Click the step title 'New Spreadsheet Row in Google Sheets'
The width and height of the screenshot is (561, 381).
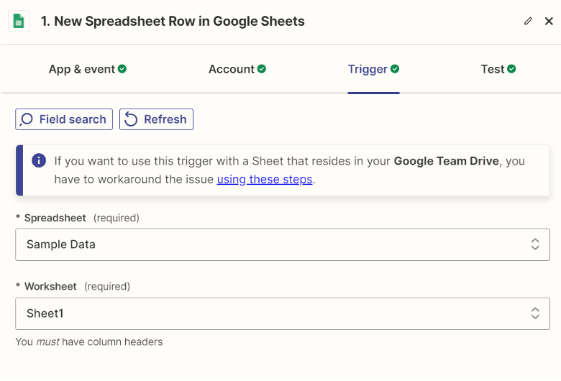(173, 22)
